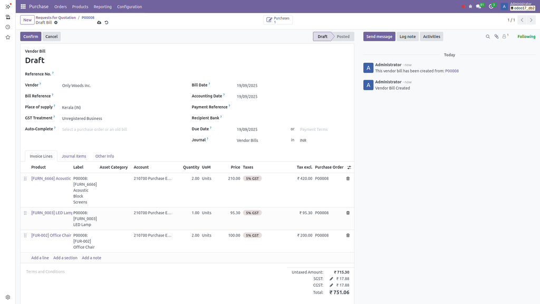Click the cloud save icon near breadcrumb
Screen dimensions: 540x304
click(x=99, y=22)
